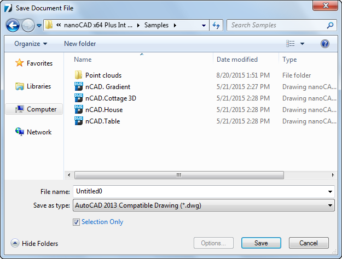Expand the Save as type dropdown
342x259 pixels.
(330, 205)
